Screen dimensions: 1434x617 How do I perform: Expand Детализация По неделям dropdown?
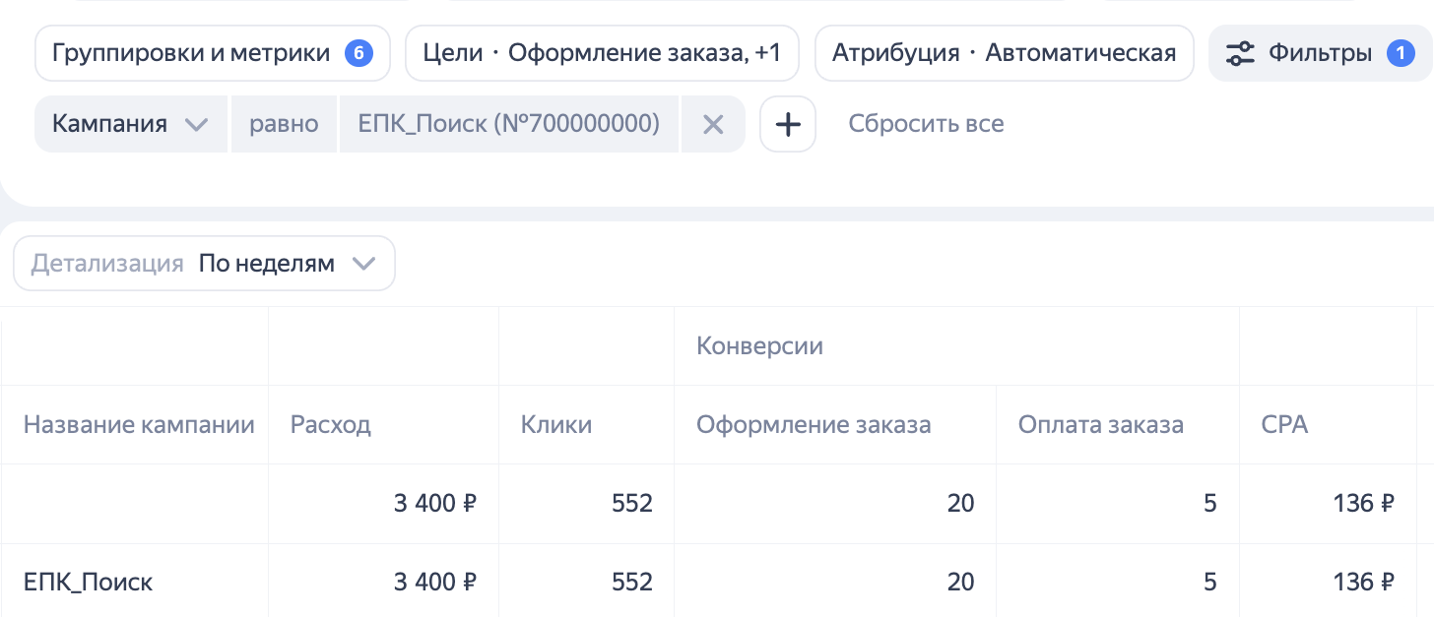coord(204,264)
